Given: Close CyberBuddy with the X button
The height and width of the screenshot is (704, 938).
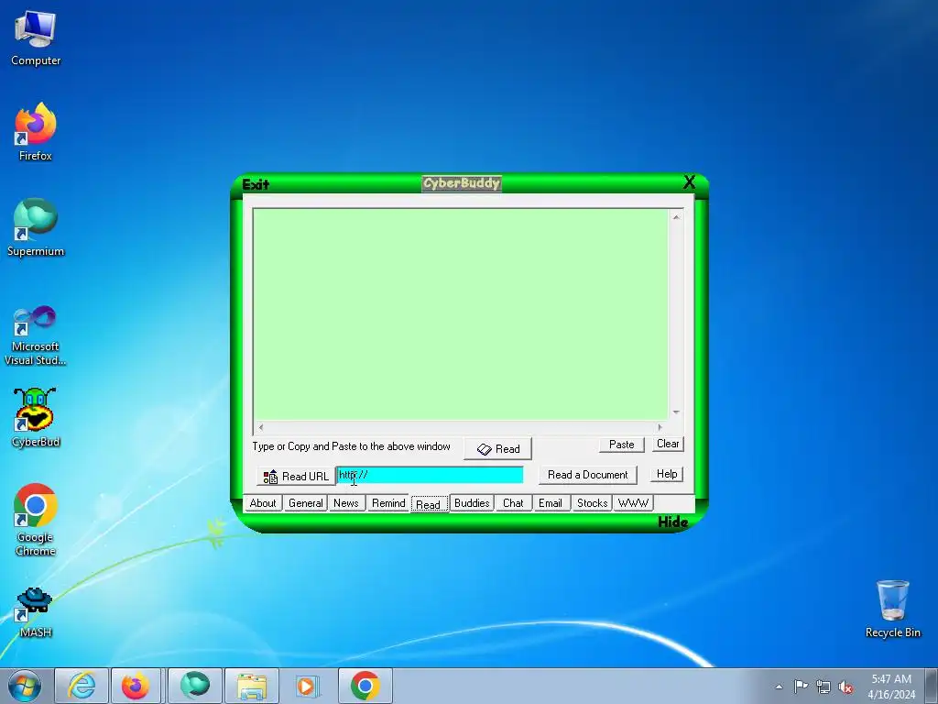Looking at the screenshot, I should 689,182.
